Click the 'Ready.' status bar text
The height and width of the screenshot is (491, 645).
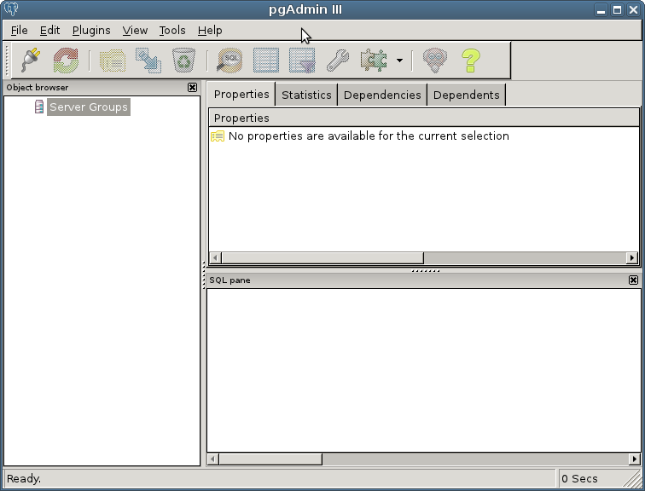tap(24, 479)
